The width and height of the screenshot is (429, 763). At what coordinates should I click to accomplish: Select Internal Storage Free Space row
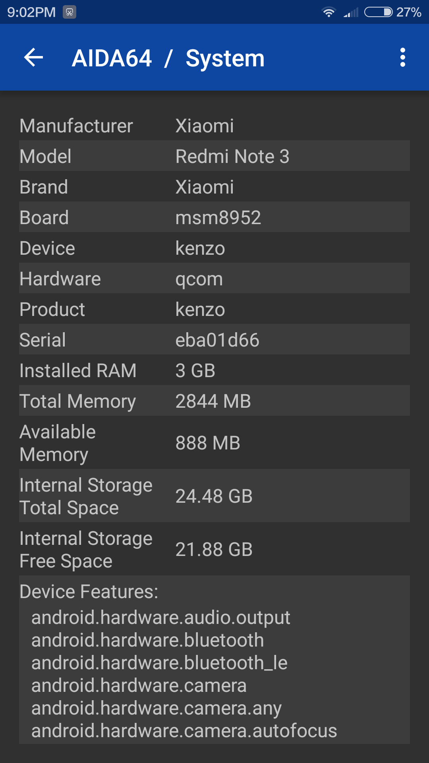pyautogui.click(x=214, y=549)
